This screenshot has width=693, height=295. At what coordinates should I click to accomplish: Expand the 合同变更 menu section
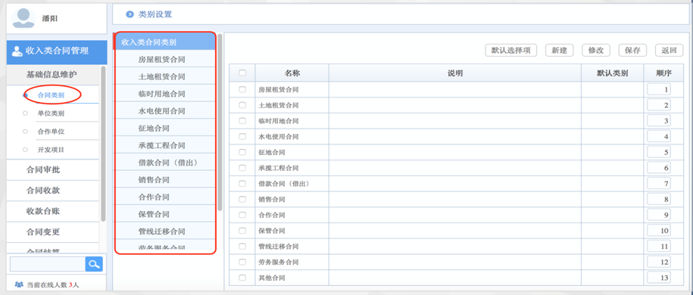(x=53, y=232)
